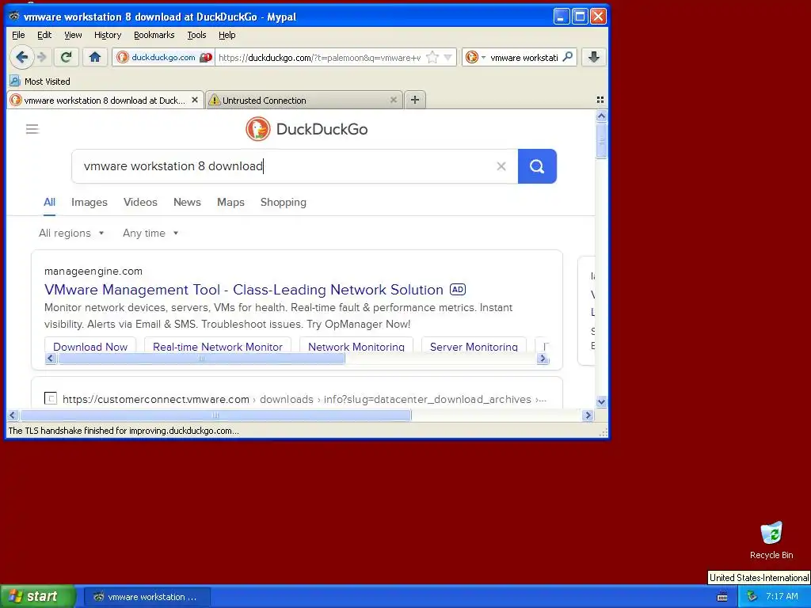The height and width of the screenshot is (608, 811).
Task: Open the Downloads arrow button
Action: pos(594,57)
